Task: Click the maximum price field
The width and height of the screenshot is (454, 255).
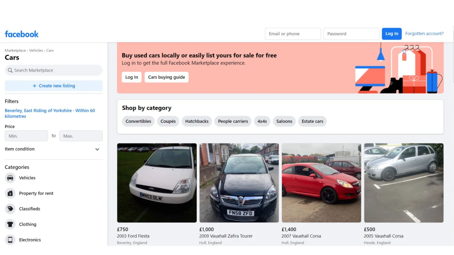Action: (x=81, y=136)
